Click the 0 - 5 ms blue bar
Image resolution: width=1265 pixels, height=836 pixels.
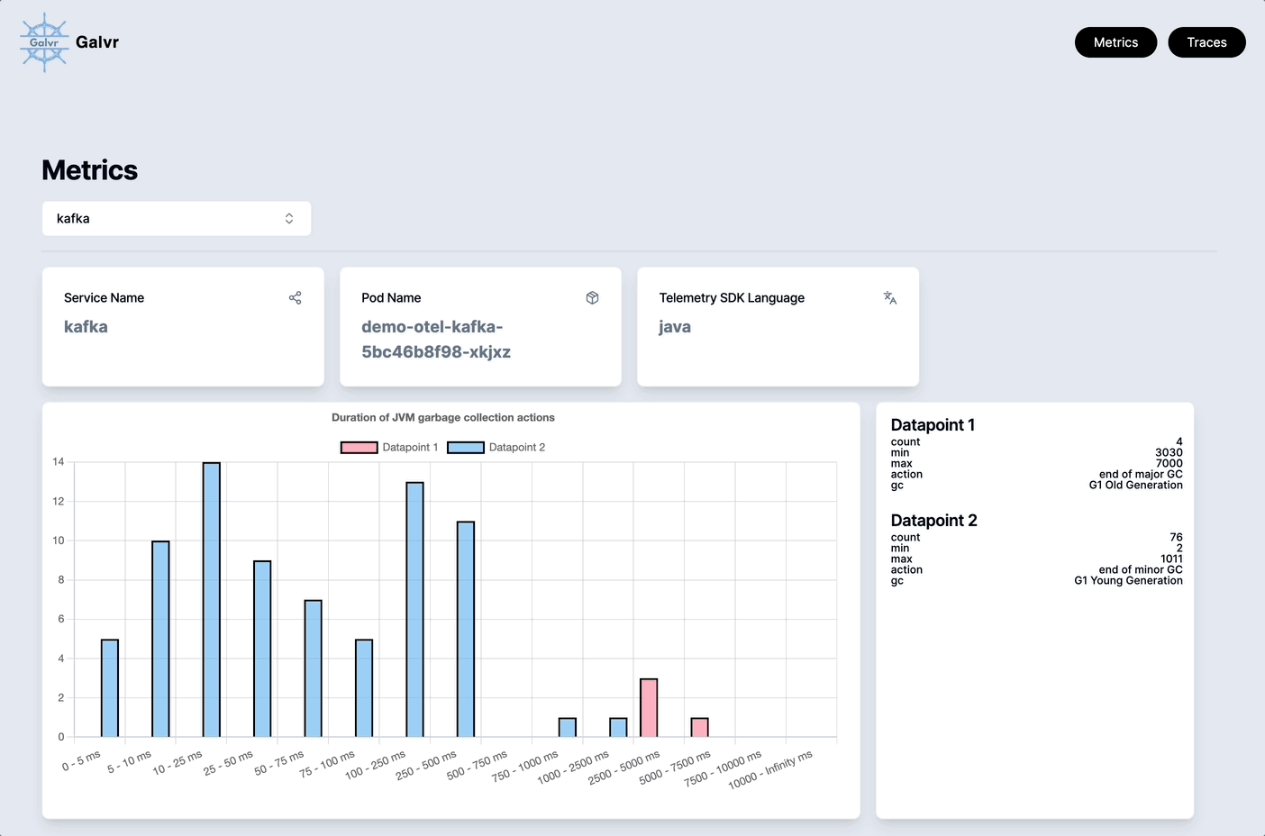pyautogui.click(x=110, y=688)
